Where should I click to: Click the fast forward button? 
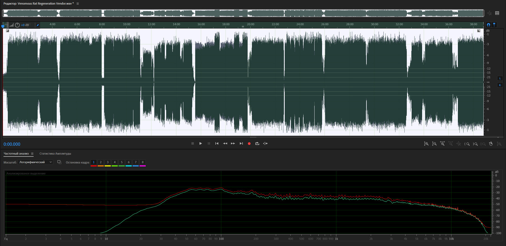tap(233, 144)
